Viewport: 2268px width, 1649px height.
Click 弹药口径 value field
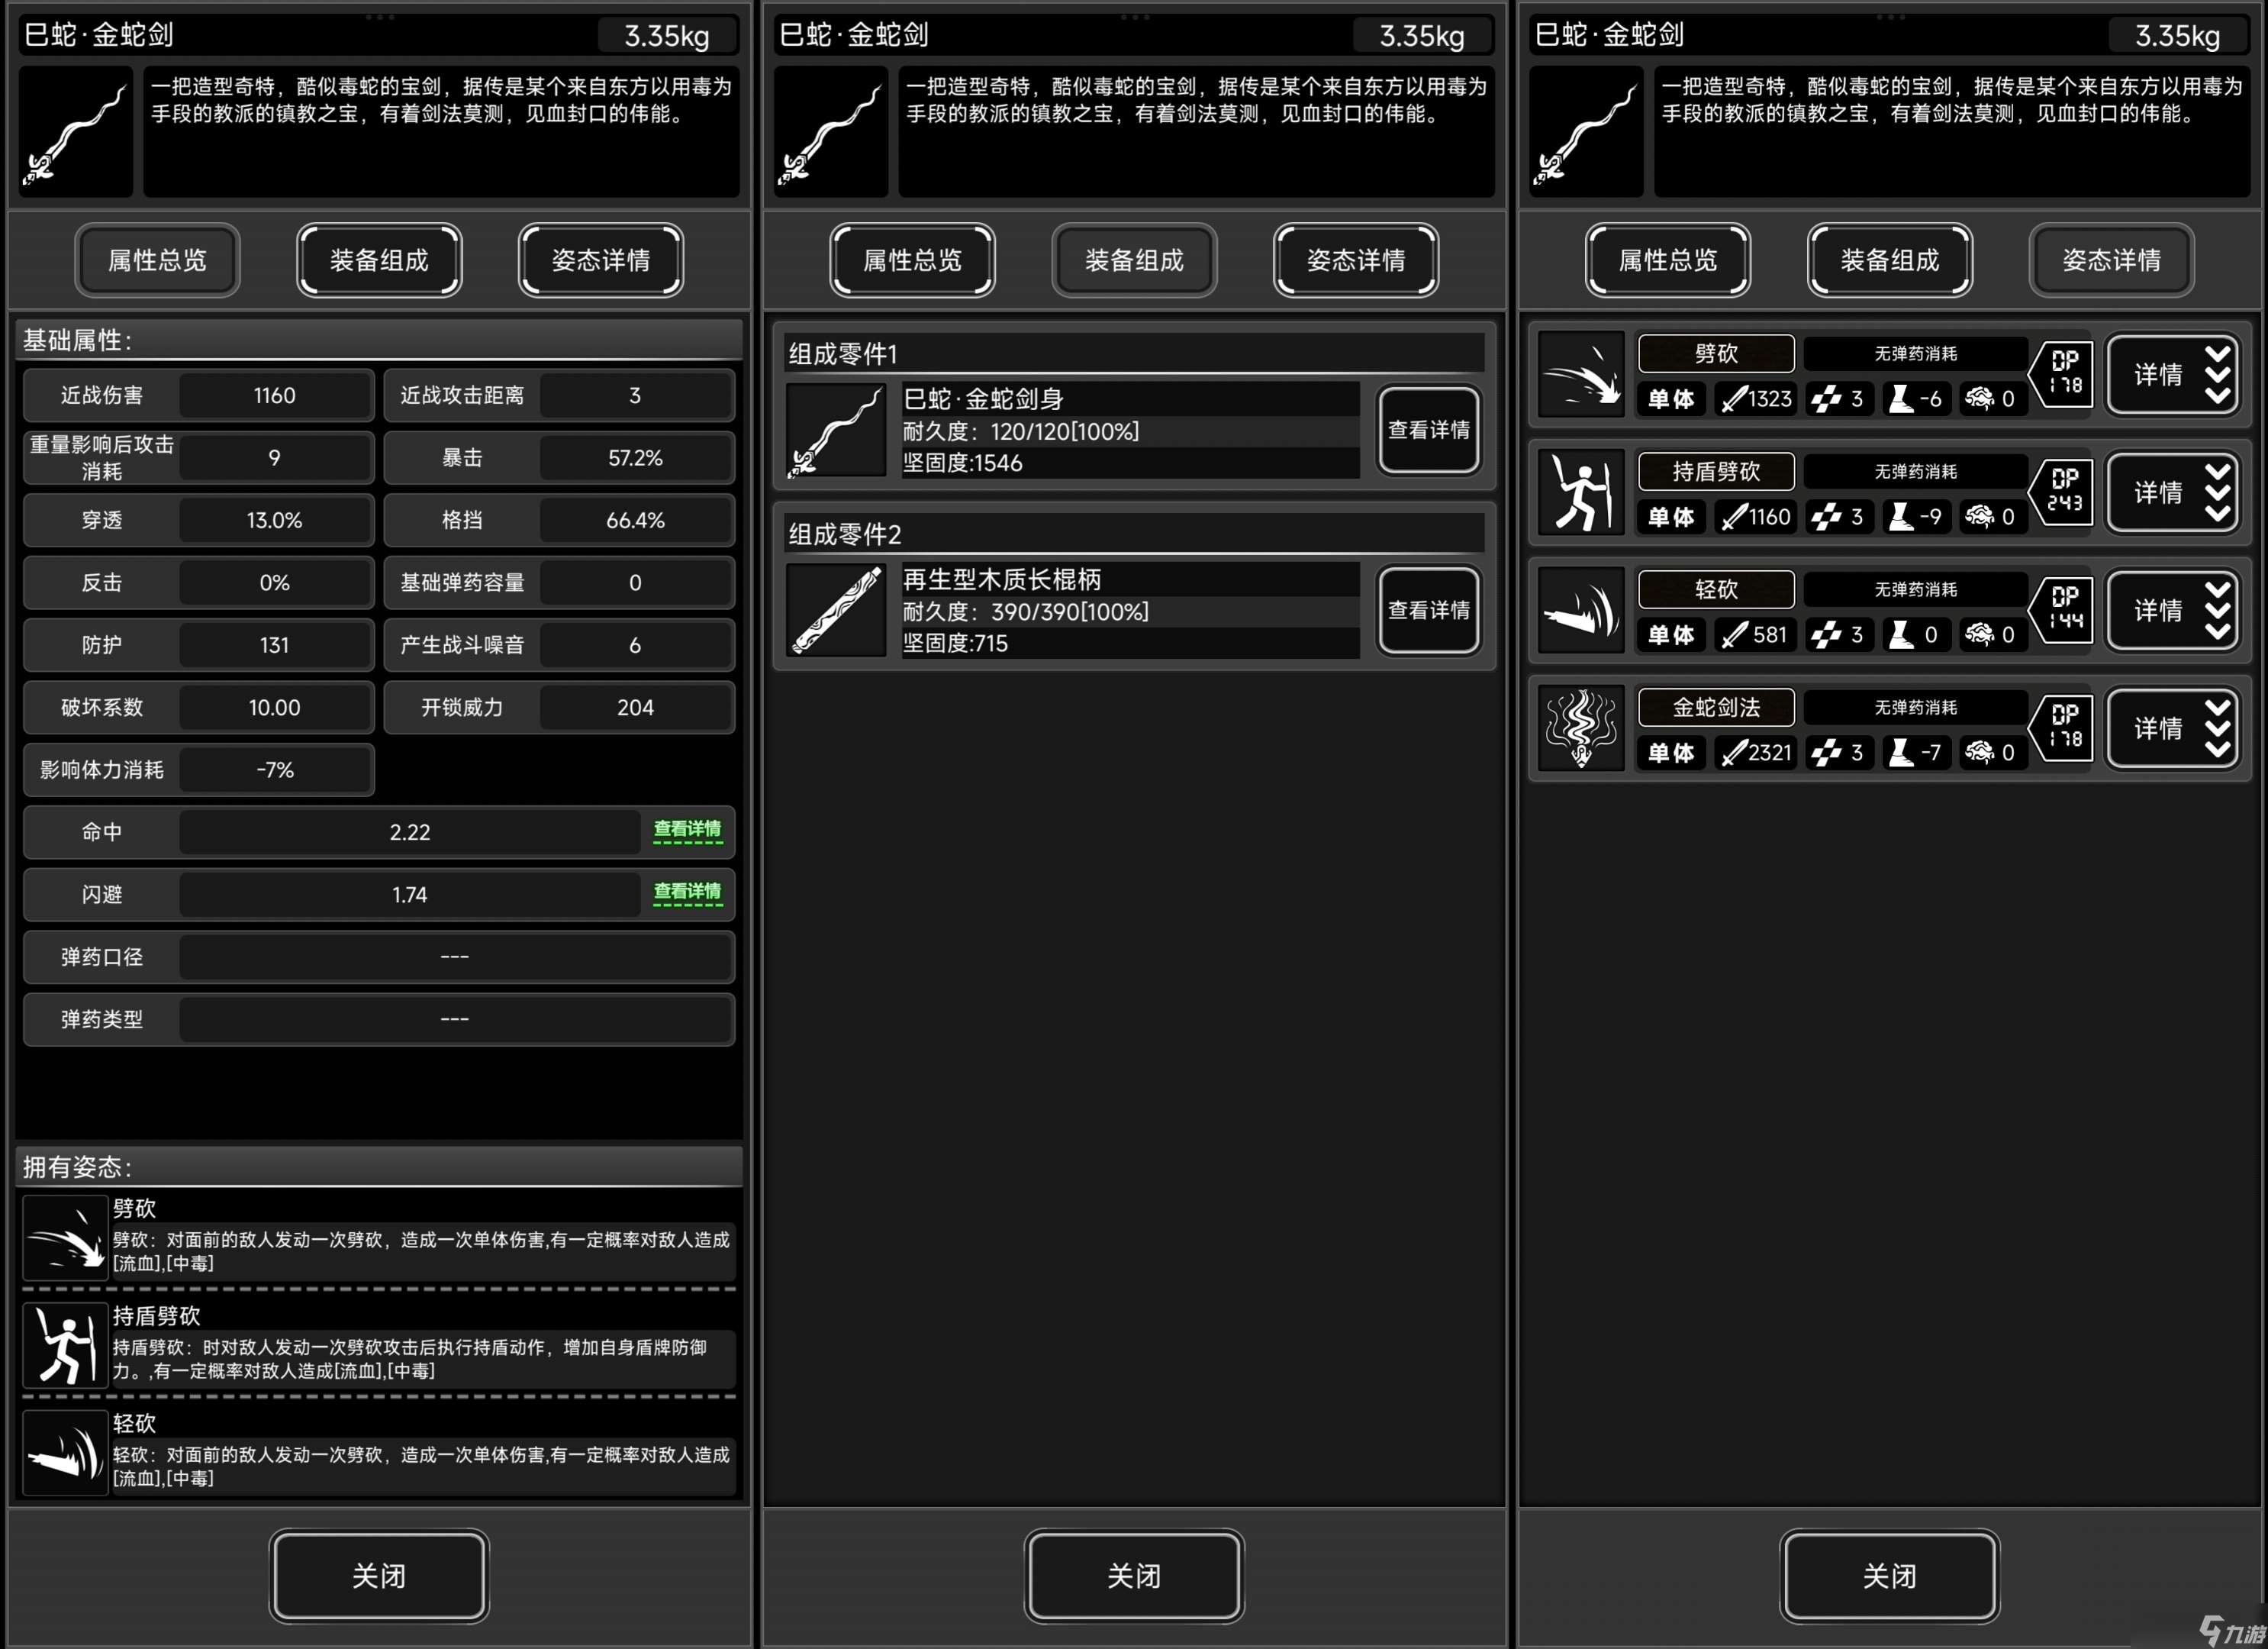(455, 957)
